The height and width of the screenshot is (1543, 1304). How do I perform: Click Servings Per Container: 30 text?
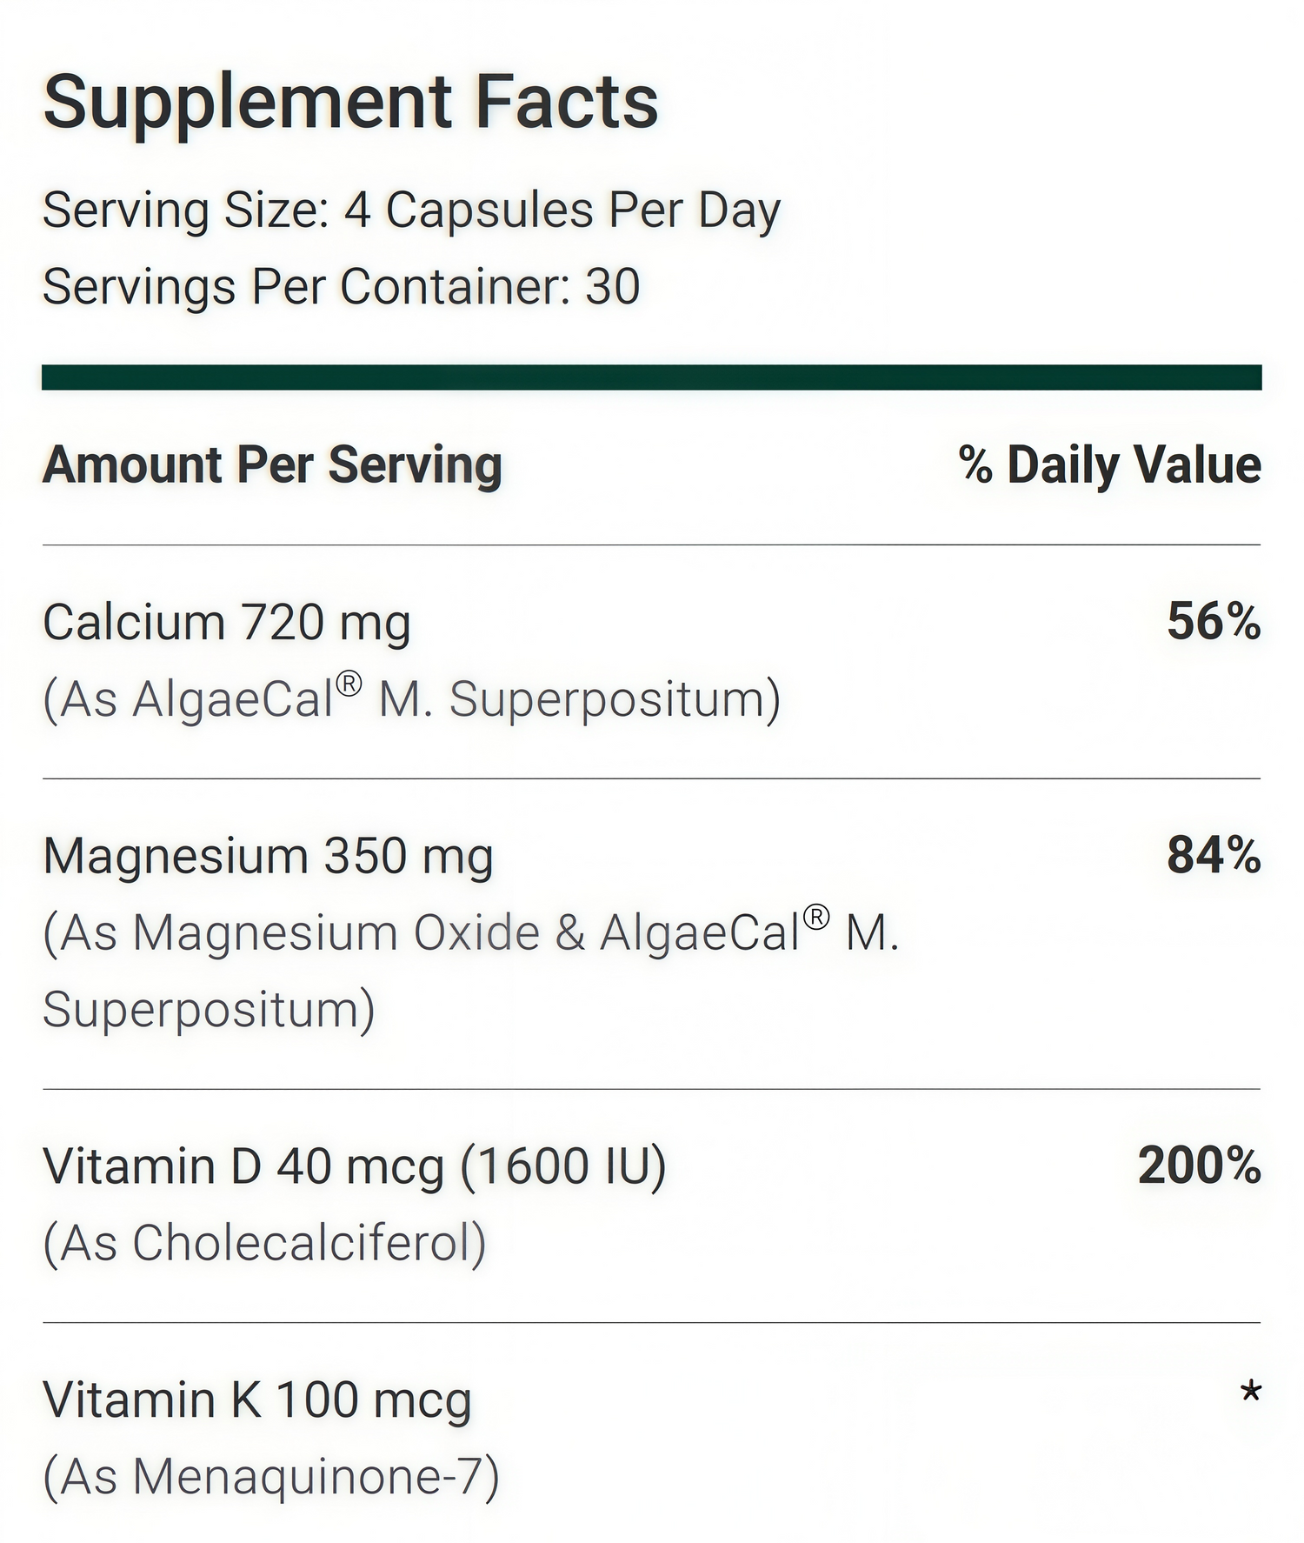coord(341,287)
